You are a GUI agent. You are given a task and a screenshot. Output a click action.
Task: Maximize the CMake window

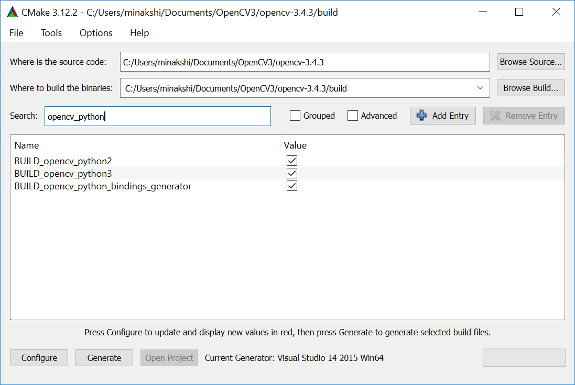click(x=519, y=12)
